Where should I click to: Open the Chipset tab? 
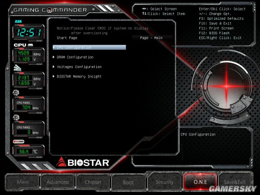click(93, 182)
